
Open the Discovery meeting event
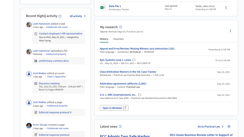click(49, 83)
